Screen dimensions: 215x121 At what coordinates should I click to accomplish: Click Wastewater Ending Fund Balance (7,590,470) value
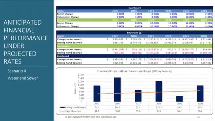(206, 53)
